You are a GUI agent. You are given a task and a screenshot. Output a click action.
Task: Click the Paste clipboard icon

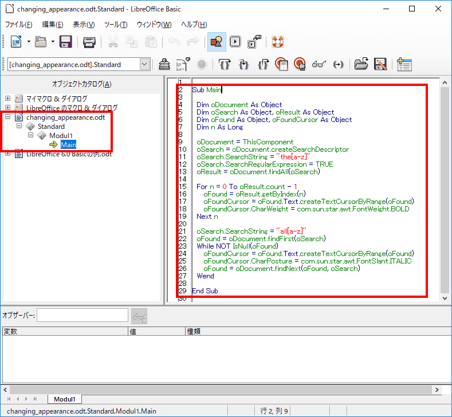[151, 42]
